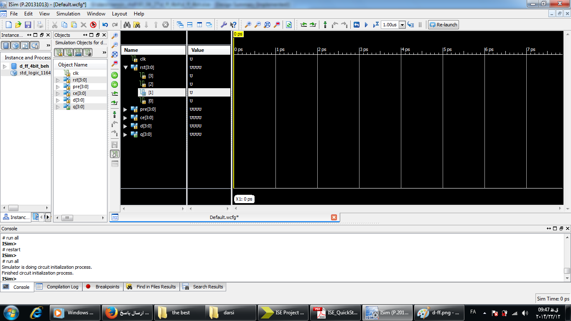Click the Step simulation icon
Image resolution: width=571 pixels, height=321 pixels.
pos(411,25)
